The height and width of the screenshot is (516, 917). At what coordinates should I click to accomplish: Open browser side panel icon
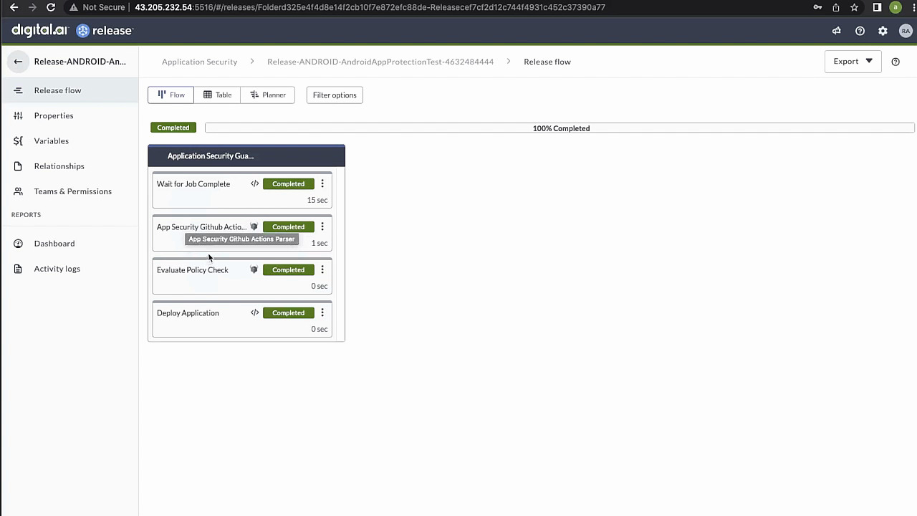pyautogui.click(x=877, y=7)
